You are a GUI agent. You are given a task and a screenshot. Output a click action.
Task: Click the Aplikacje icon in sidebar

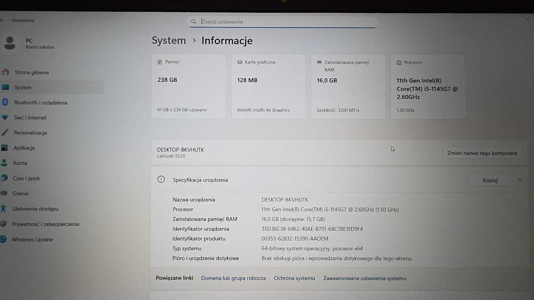[x=4, y=148]
